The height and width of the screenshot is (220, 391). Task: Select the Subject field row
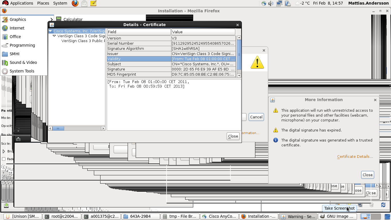[x=171, y=64]
